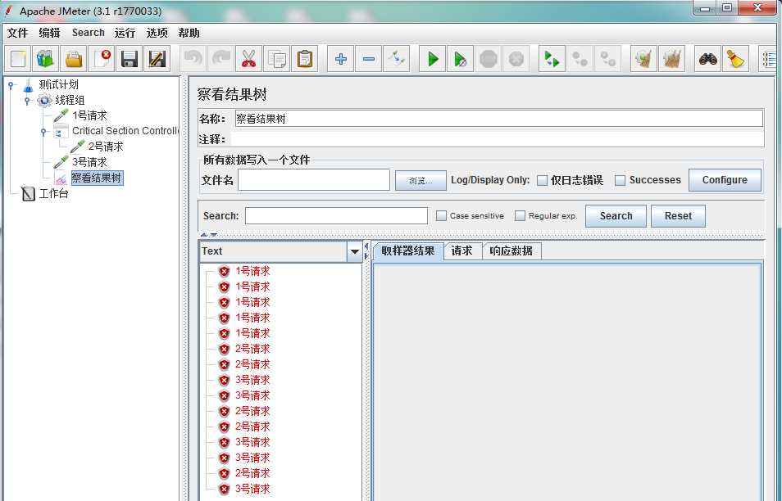Select 察看结果树 in the test plan tree
This screenshot has height=501, width=782.
(96, 178)
